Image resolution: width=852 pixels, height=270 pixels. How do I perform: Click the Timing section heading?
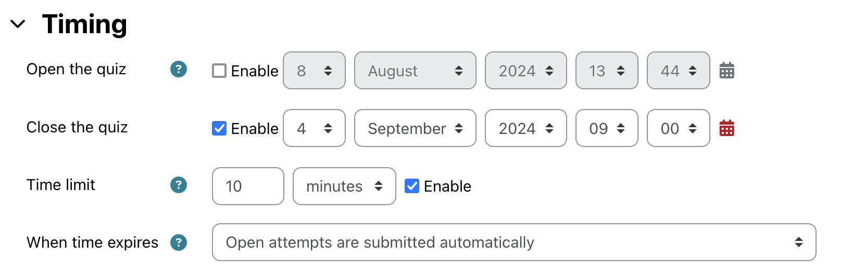[84, 24]
